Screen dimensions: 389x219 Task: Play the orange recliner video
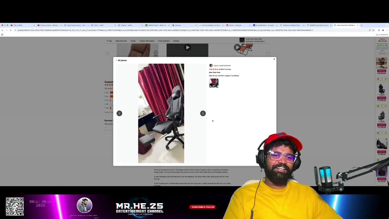click(237, 47)
